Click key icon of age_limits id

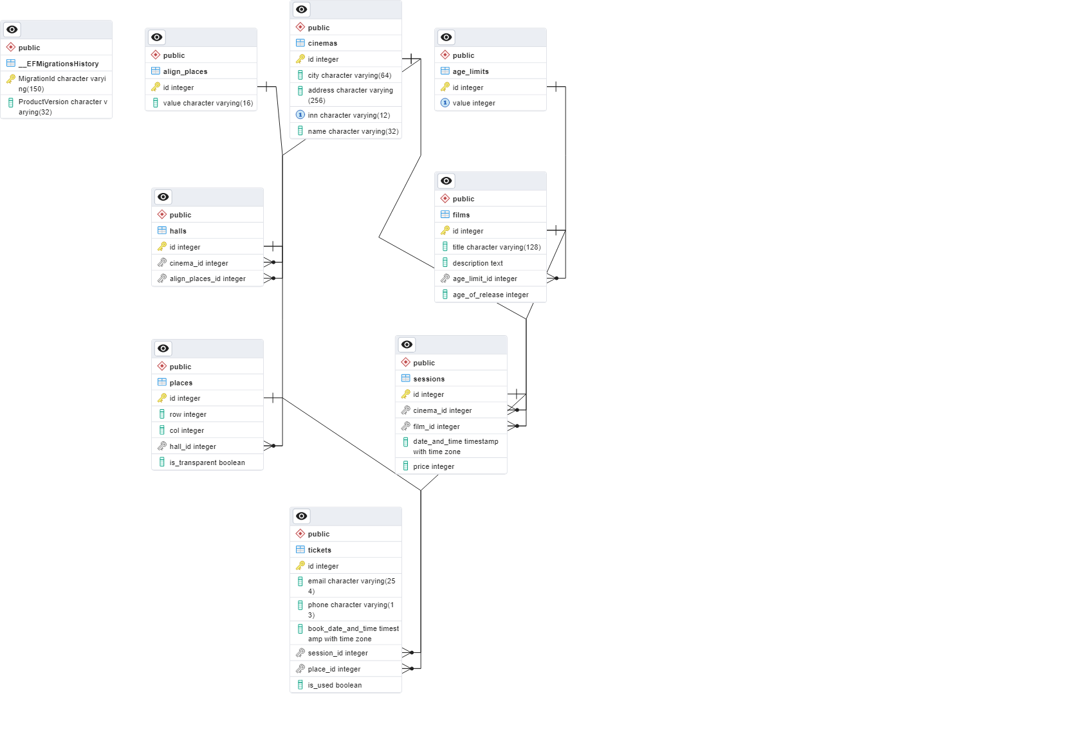click(x=445, y=87)
